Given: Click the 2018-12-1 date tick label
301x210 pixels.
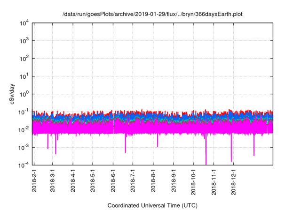Looking at the screenshot, I should click(233, 183).
